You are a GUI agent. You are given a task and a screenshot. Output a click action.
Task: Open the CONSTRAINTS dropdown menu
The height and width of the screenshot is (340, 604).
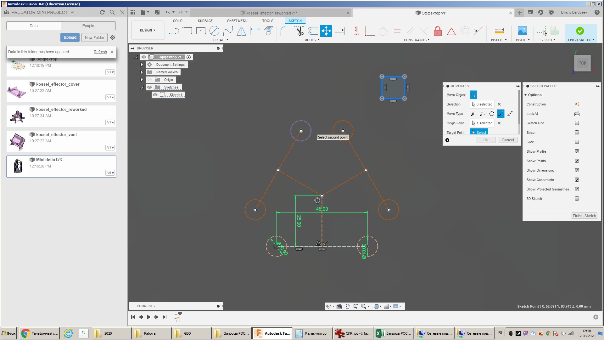click(416, 40)
